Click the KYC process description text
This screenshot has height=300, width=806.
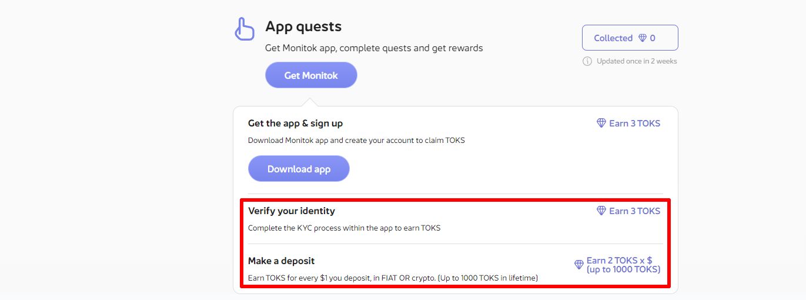[344, 228]
